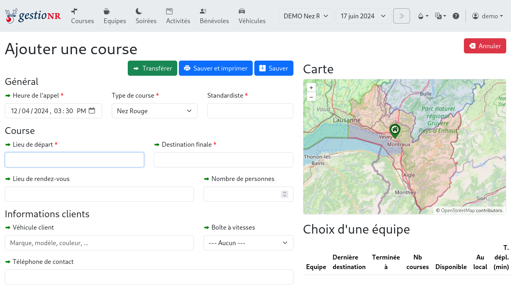The width and height of the screenshot is (511, 287).
Task: Expand the Boîte à vitesses selector
Action: click(248, 243)
